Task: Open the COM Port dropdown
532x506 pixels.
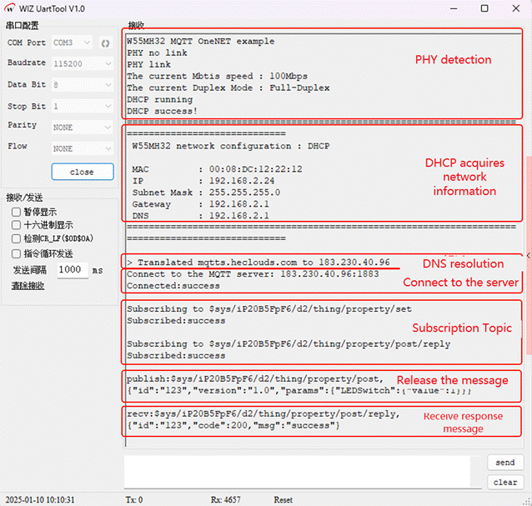Action: (x=72, y=43)
